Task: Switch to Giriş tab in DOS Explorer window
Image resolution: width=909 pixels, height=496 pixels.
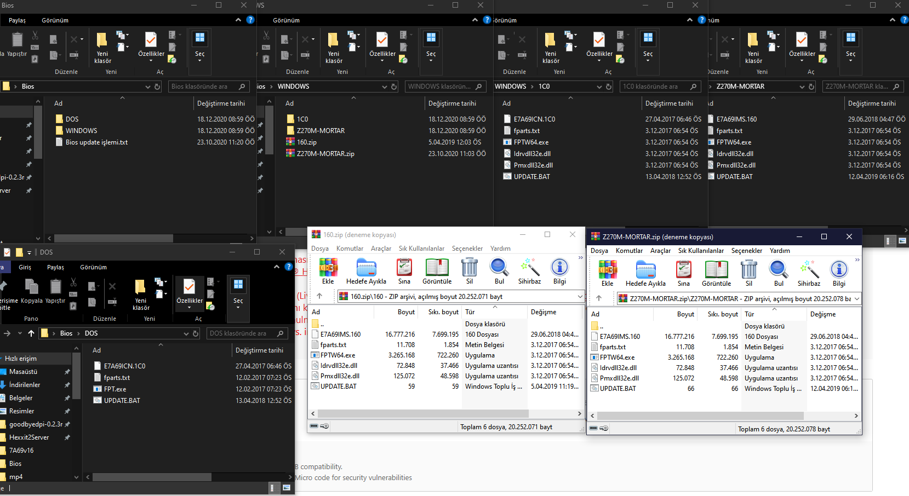Action: [25, 267]
